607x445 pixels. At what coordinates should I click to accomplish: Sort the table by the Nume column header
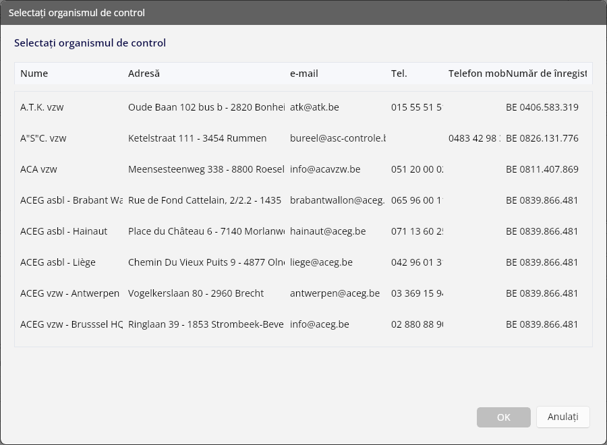pos(34,73)
